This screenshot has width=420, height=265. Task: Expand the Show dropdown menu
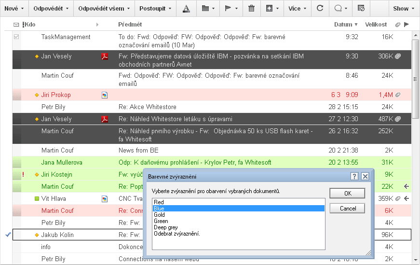(404, 8)
